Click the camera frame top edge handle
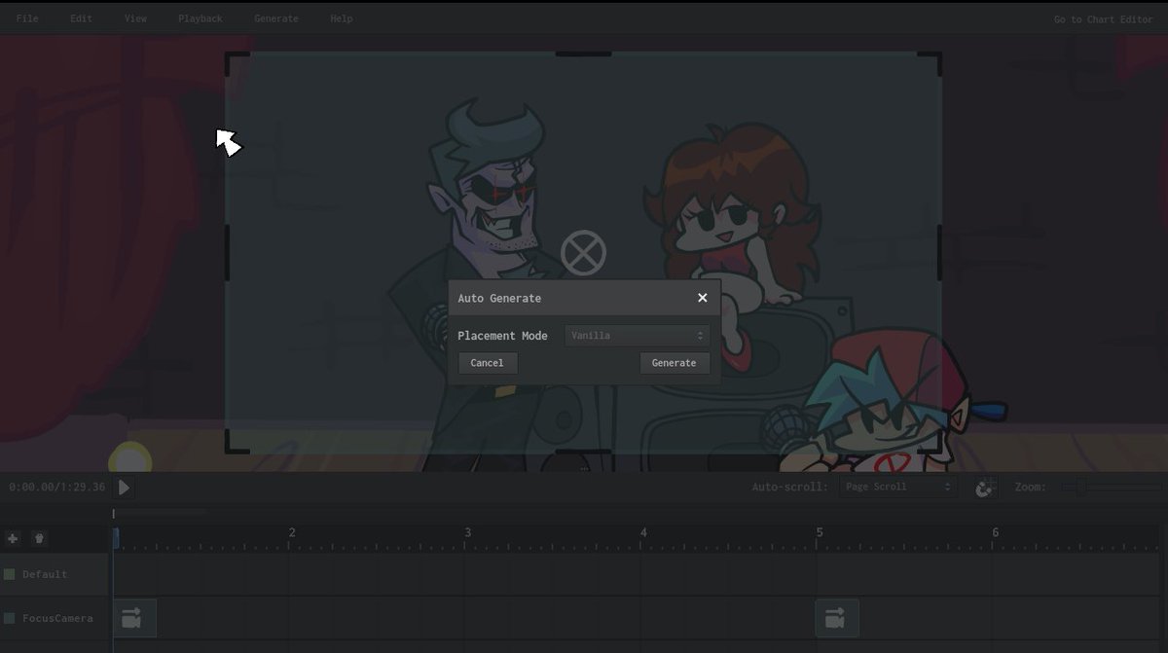This screenshot has width=1168, height=653. pyautogui.click(x=584, y=54)
